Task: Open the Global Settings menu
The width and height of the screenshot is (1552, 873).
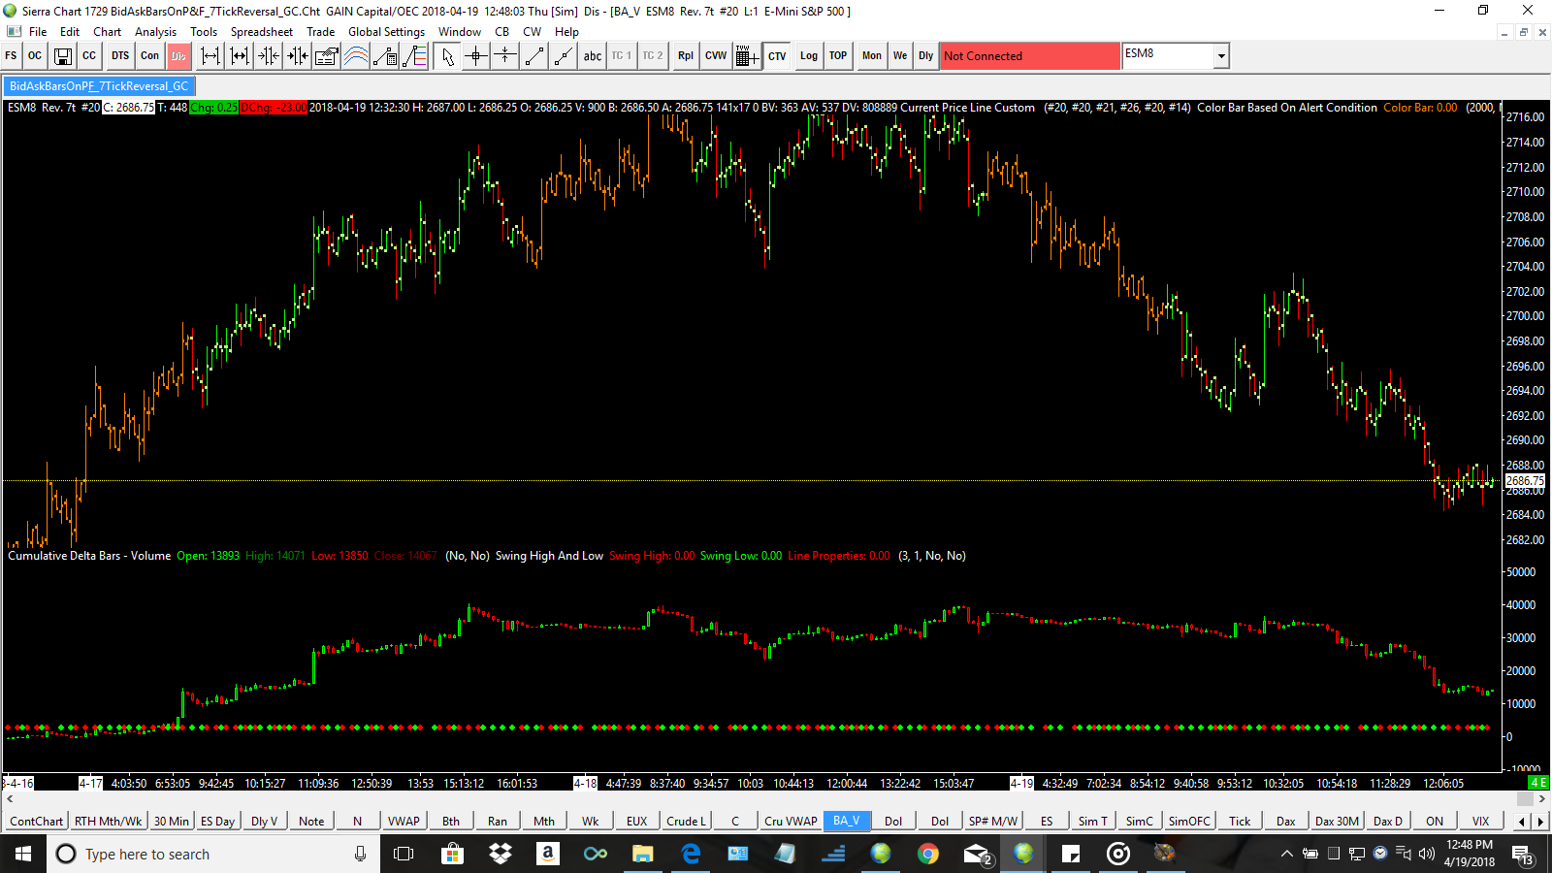Action: [386, 32]
